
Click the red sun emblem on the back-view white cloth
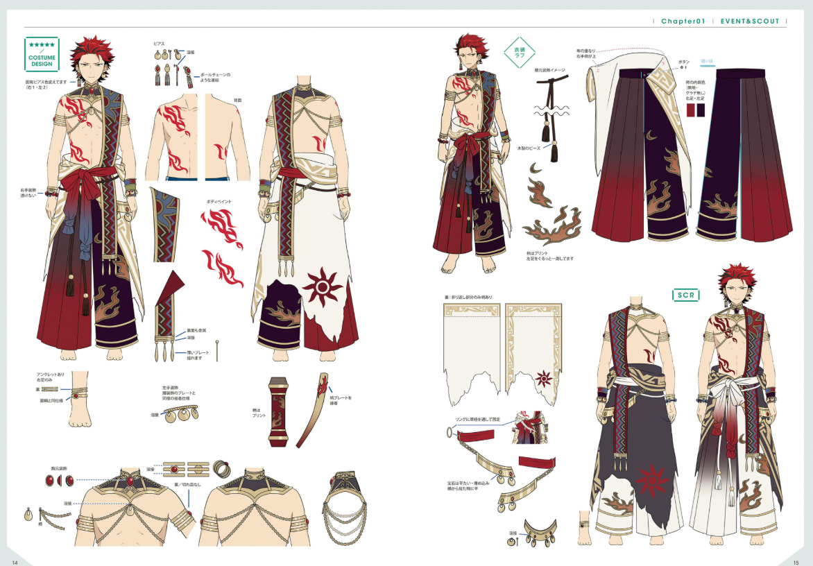(322, 286)
